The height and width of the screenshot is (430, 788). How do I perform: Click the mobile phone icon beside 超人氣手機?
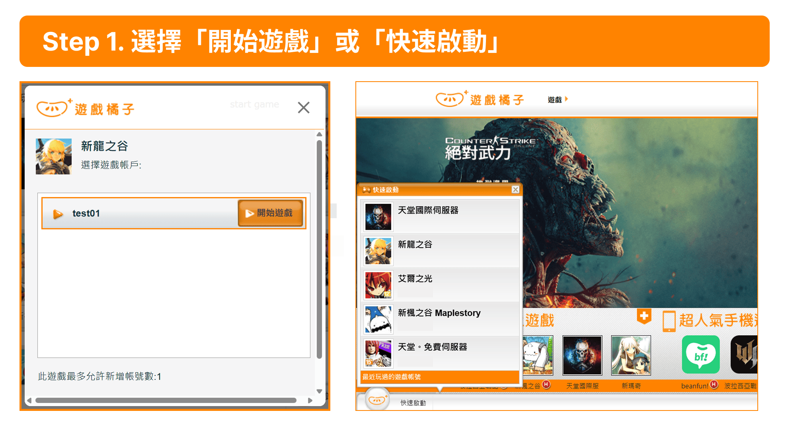point(669,321)
